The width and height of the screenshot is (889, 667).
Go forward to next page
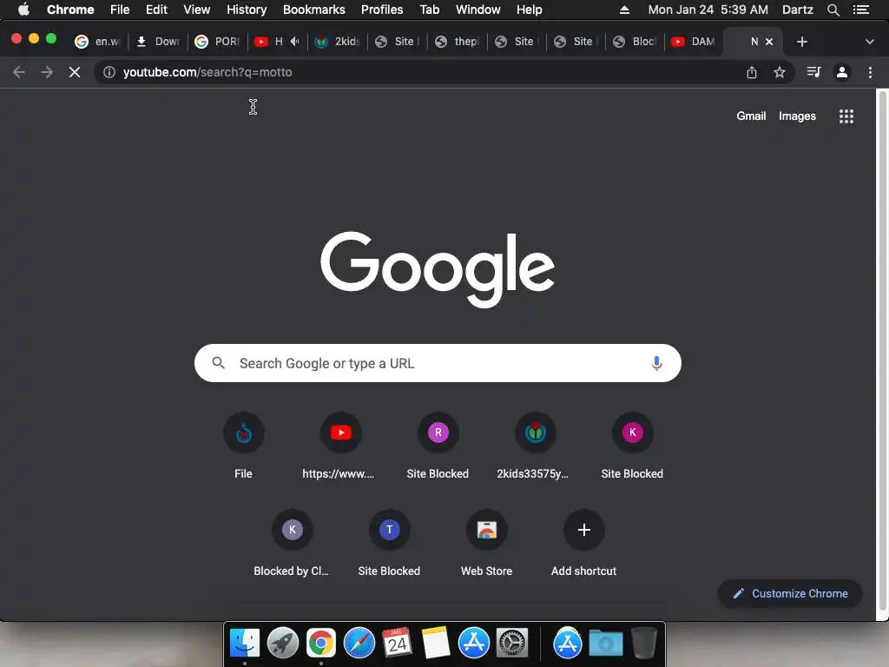coord(47,72)
